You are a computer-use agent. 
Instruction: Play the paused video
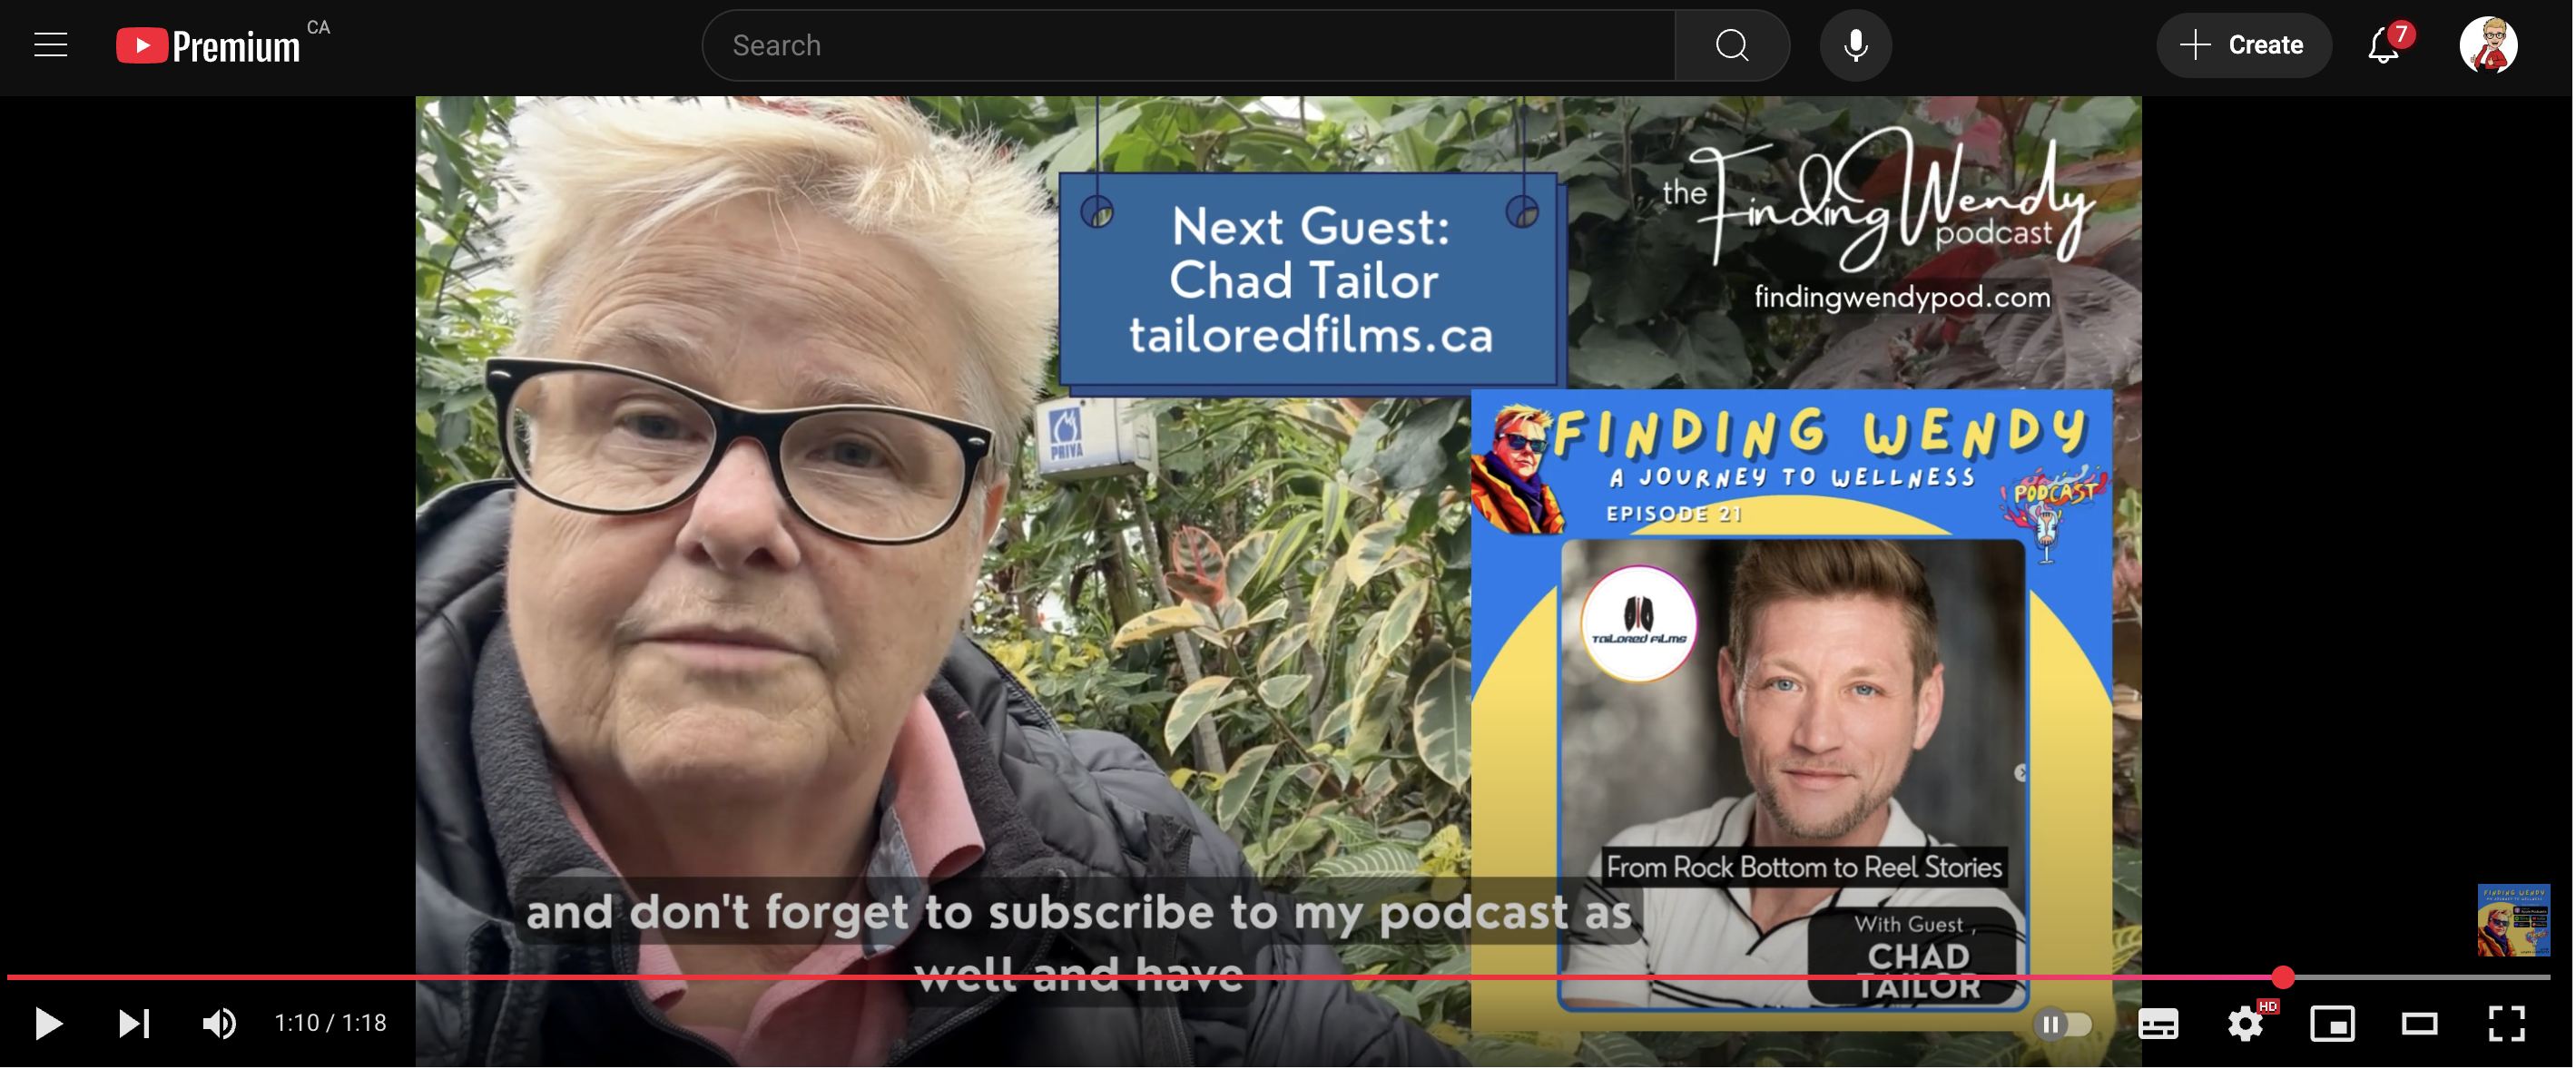[x=48, y=1023]
